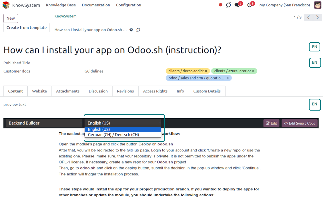Switch to the Website tab
Viewport: 323px width, 202px height.
(39, 91)
